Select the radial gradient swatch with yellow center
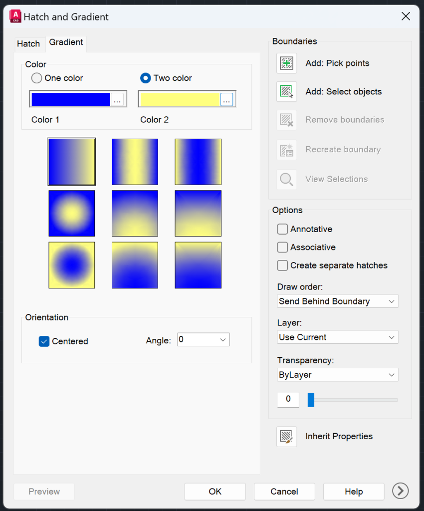The height and width of the screenshot is (511, 424). [x=71, y=213]
